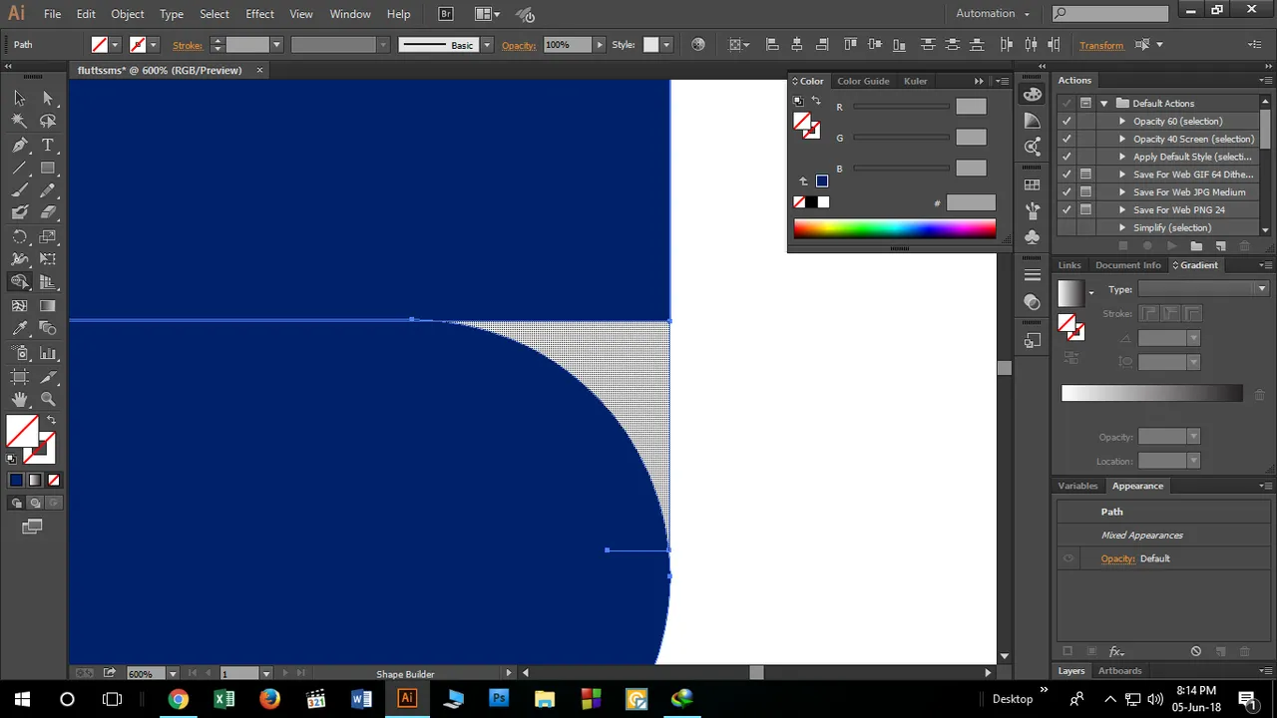This screenshot has width=1277, height=718.
Task: Click Create New Set folder button
Action: (x=1195, y=245)
